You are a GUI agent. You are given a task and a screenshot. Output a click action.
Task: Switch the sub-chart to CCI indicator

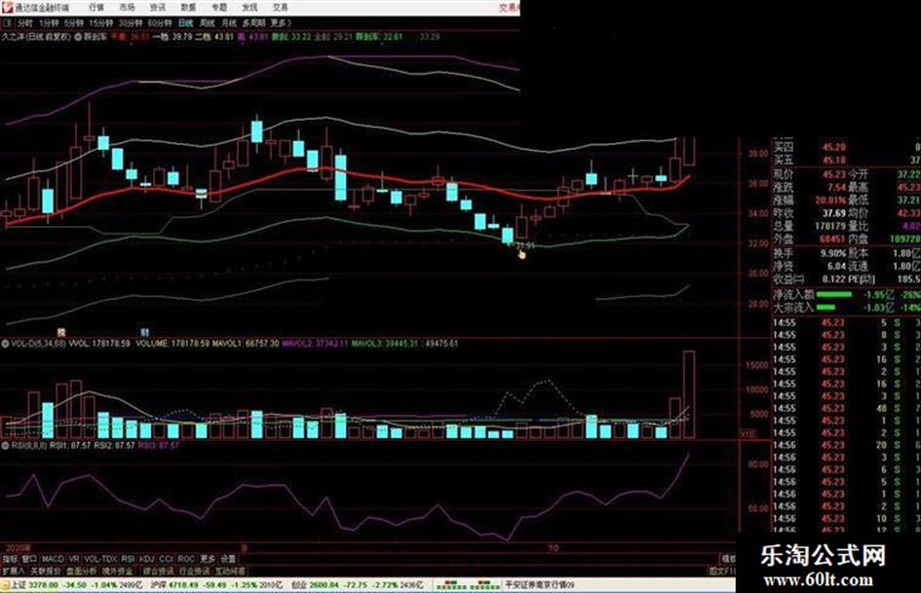pyautogui.click(x=167, y=559)
